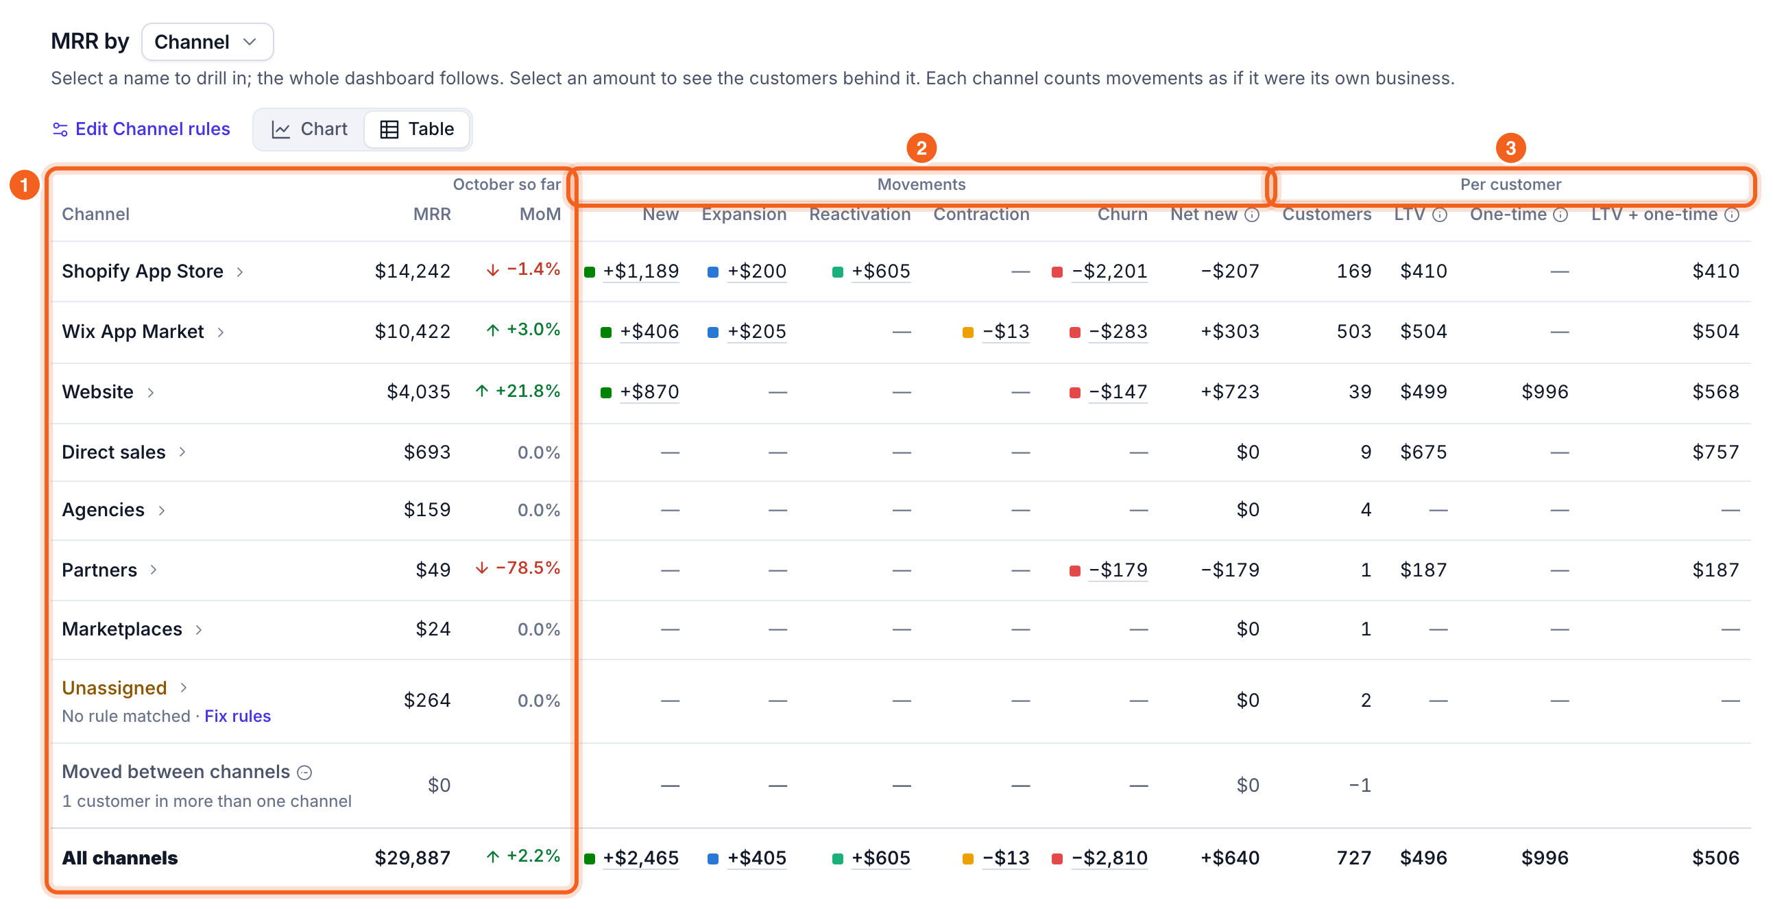Open Shopify churn amount −$2,201

[1109, 271]
